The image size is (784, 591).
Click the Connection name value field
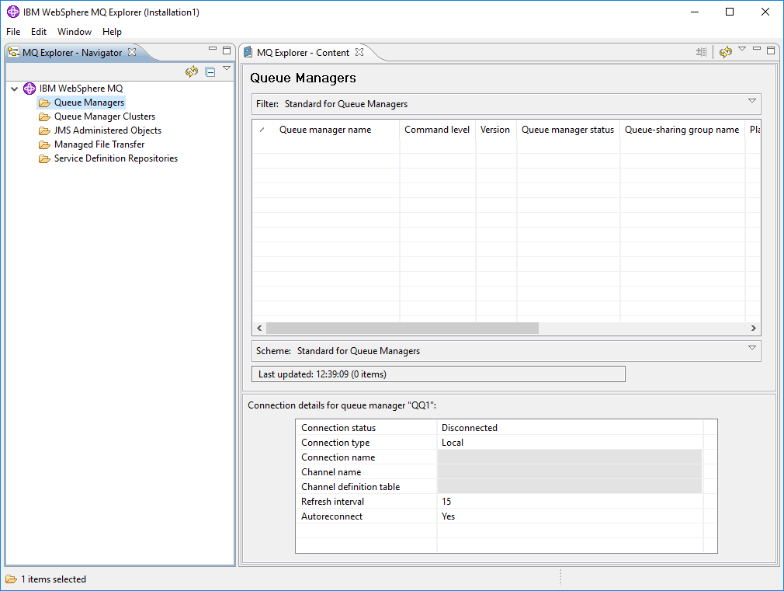(x=570, y=457)
